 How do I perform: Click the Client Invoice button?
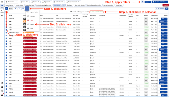tap(159, 2)
